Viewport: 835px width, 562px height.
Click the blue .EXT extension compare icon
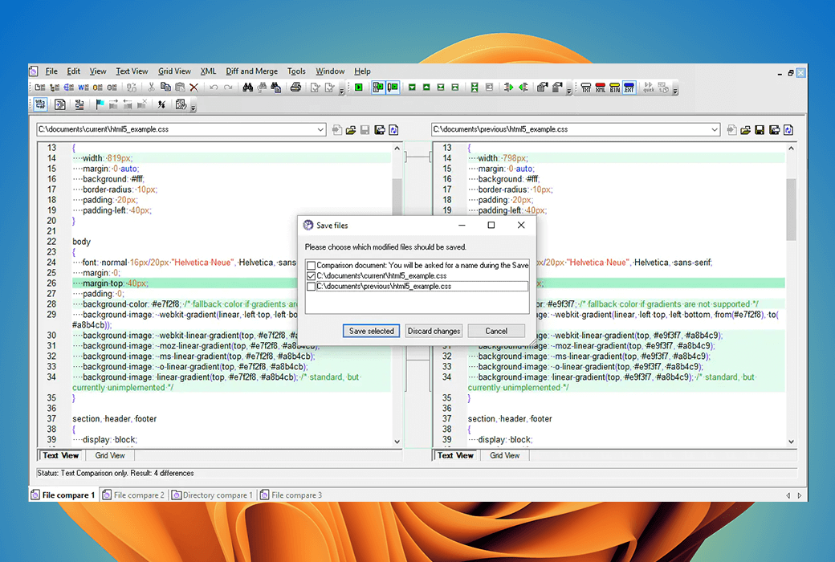(629, 88)
